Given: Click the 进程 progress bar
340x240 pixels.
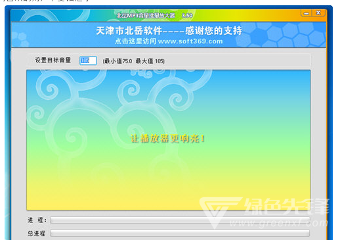Looking at the screenshot, I should [180, 220].
